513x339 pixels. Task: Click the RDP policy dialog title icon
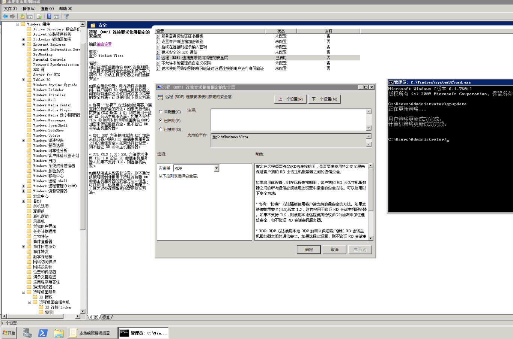[x=159, y=87]
